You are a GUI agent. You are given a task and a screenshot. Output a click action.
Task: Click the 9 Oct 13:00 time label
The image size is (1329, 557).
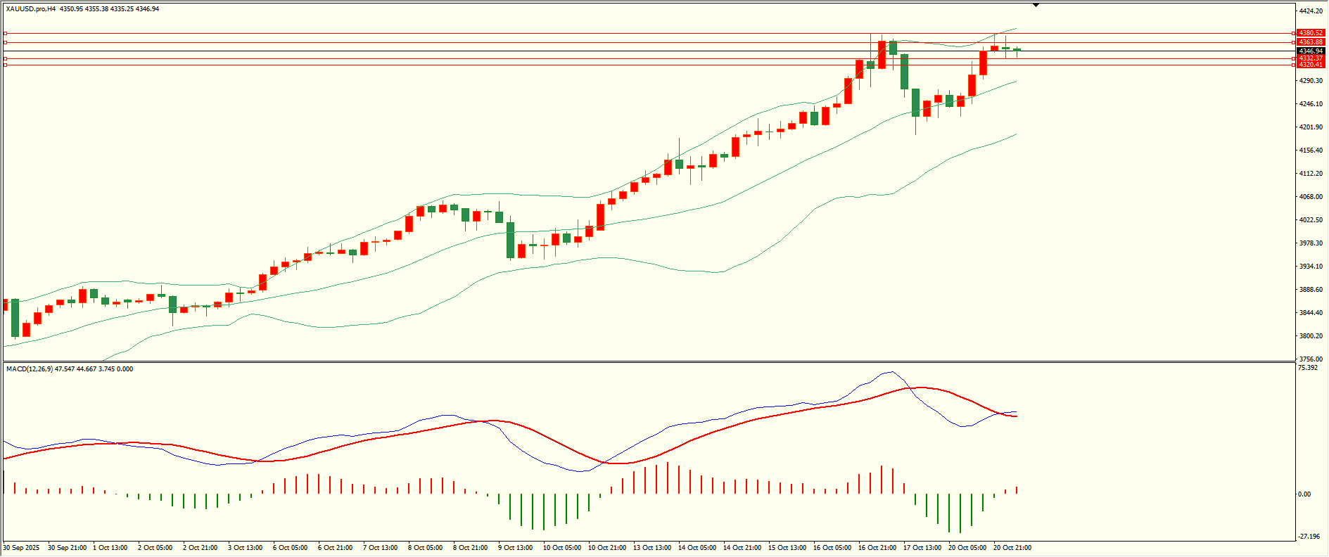tap(516, 548)
